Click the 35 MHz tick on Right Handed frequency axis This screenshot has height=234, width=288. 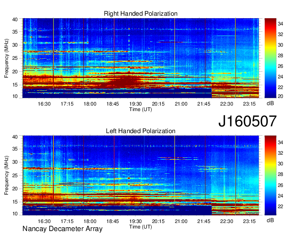point(15,32)
